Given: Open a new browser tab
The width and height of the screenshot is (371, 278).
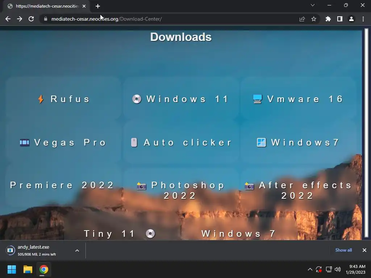Looking at the screenshot, I should 98,6.
